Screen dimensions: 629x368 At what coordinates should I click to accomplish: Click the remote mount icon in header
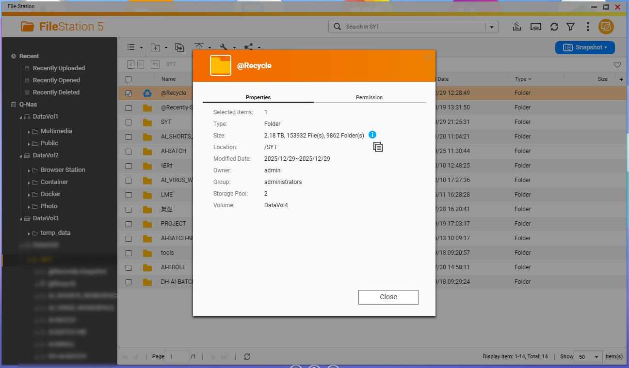click(x=535, y=27)
